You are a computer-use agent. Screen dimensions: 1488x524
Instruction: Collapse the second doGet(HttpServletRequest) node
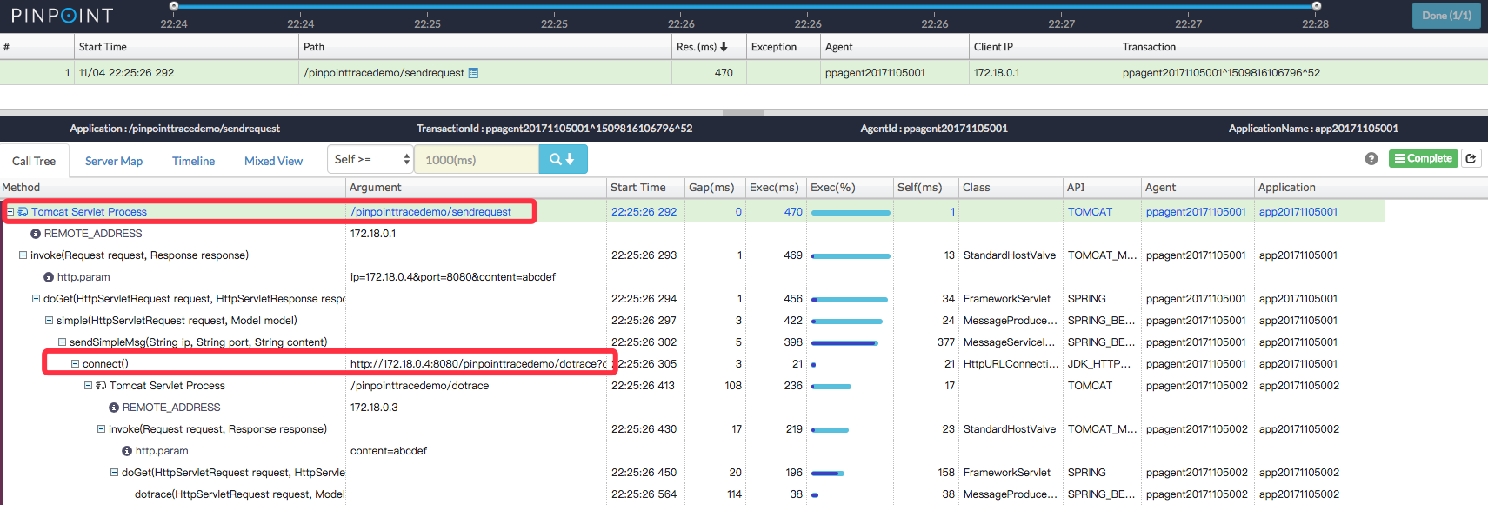tap(115, 473)
